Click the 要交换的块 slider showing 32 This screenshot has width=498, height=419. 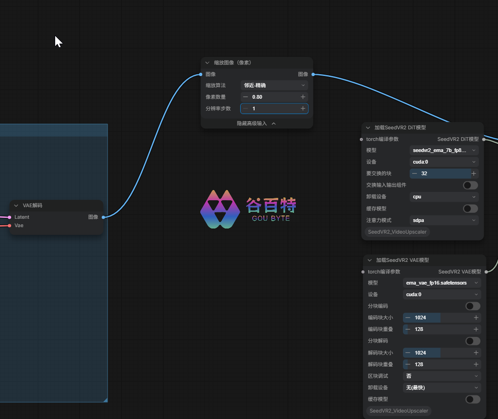[444, 174]
